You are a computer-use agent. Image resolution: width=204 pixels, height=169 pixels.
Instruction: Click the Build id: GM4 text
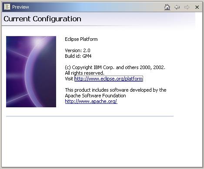(78, 56)
